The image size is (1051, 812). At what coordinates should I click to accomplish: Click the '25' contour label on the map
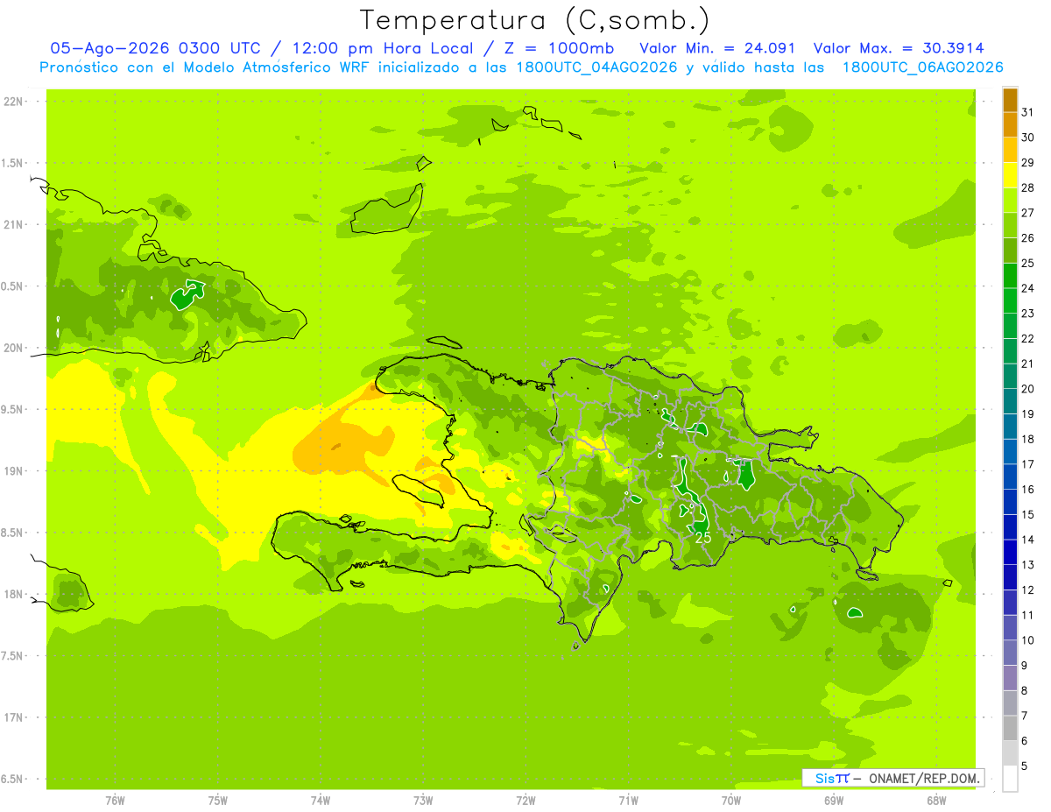tap(703, 538)
